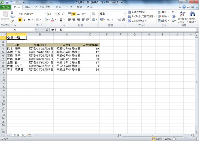This screenshot has height=141, width=199.
Task: Open the number format dropdown 標準
Action: click(x=124, y=14)
